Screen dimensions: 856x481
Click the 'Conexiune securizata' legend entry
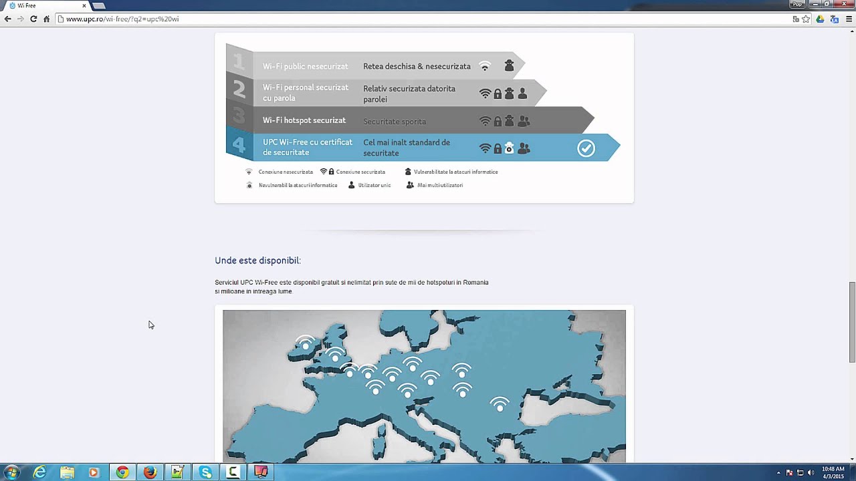coord(353,172)
